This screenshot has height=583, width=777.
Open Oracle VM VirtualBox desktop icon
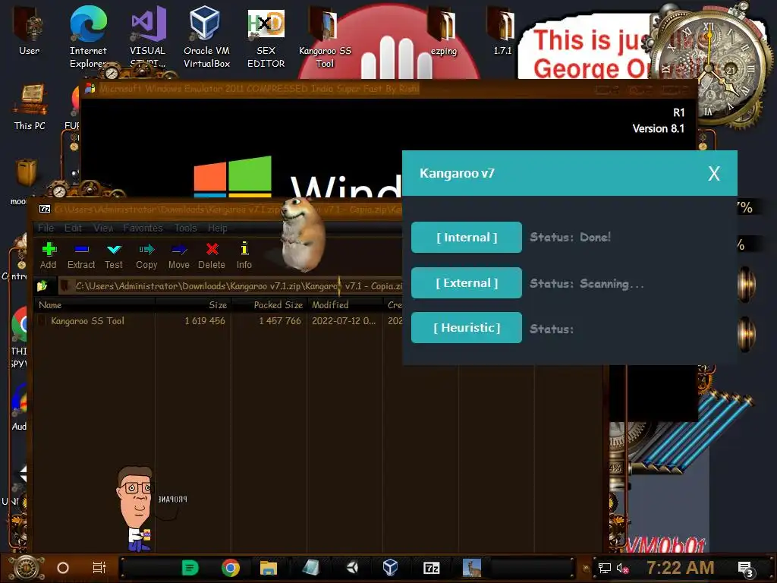click(206, 36)
